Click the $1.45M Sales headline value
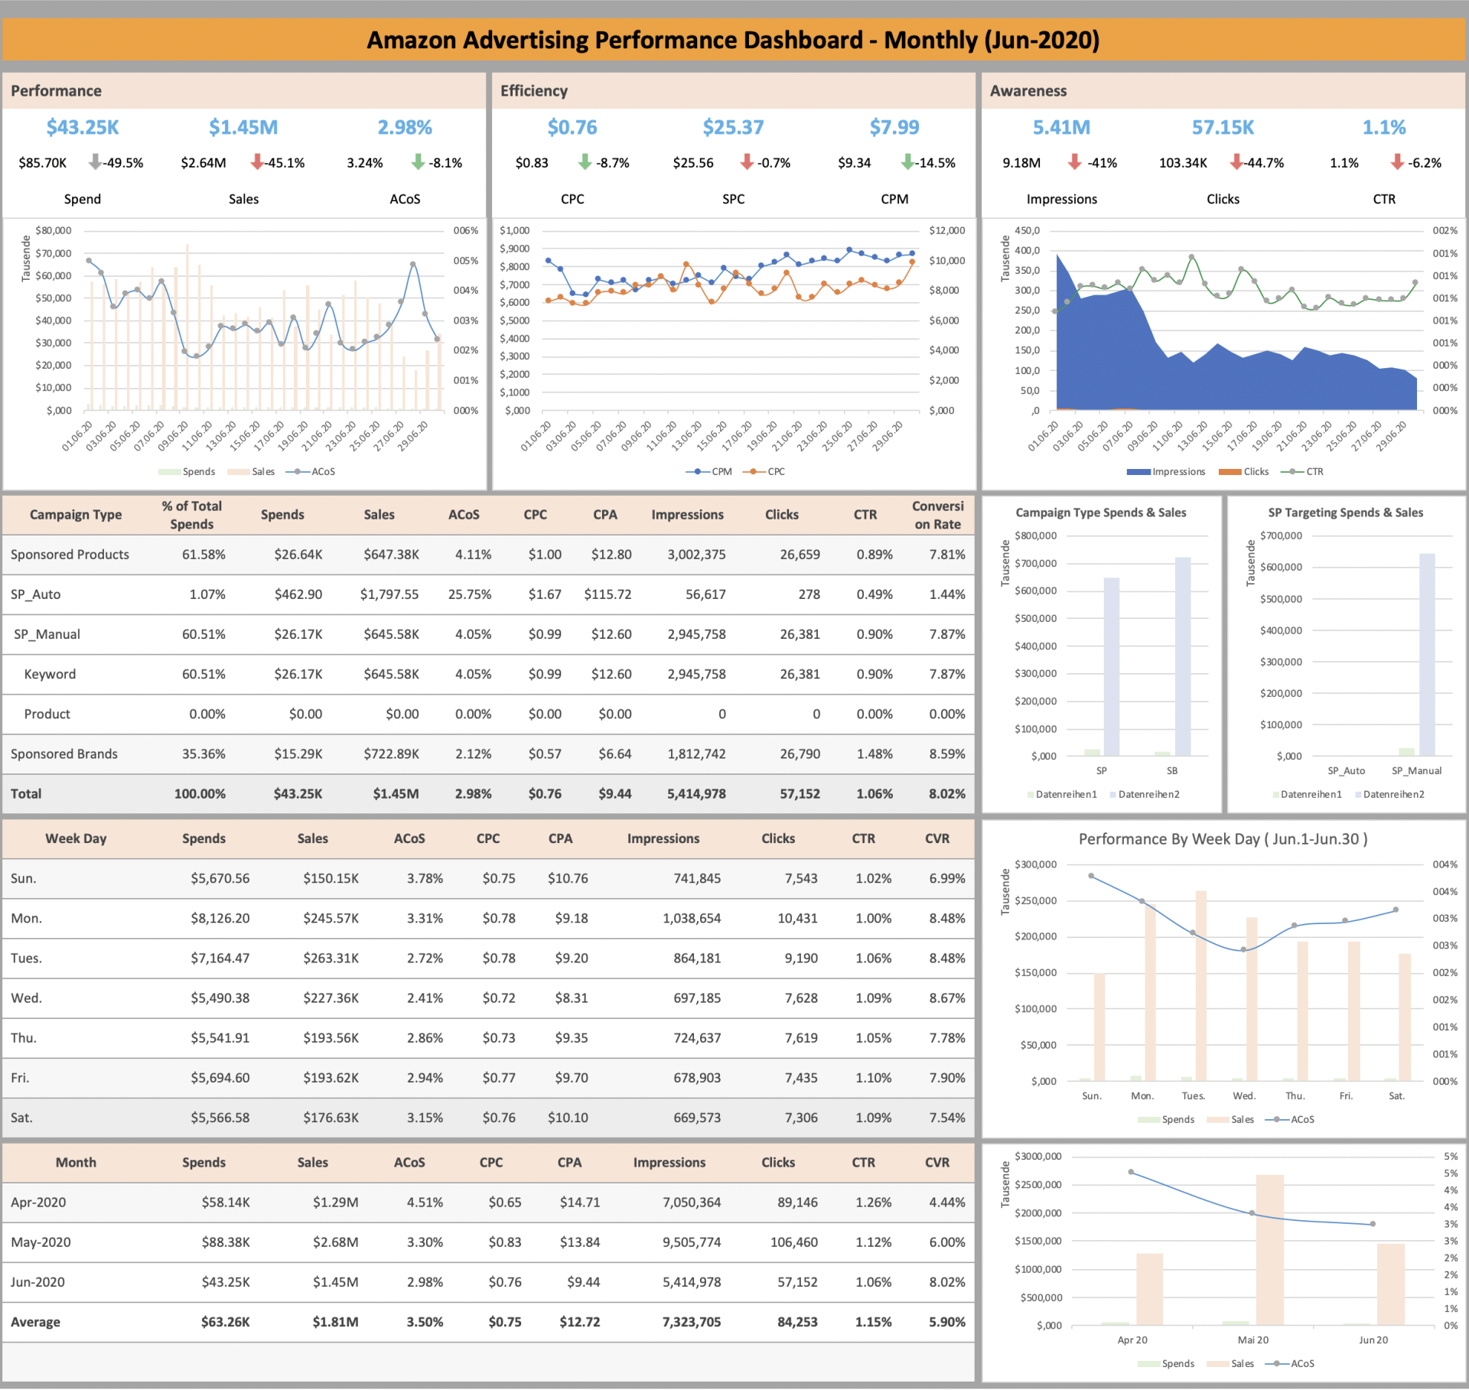Image resolution: width=1469 pixels, height=1390 pixels. click(243, 128)
